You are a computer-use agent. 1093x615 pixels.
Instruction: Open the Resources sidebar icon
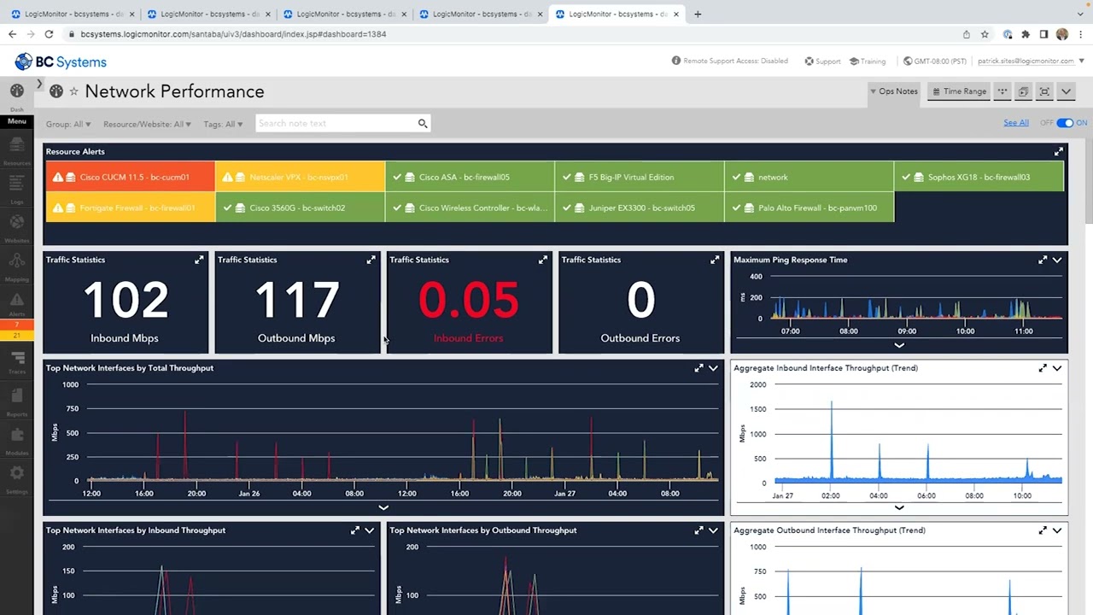click(16, 150)
